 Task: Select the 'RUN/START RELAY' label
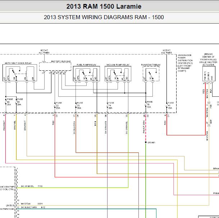(151, 65)
